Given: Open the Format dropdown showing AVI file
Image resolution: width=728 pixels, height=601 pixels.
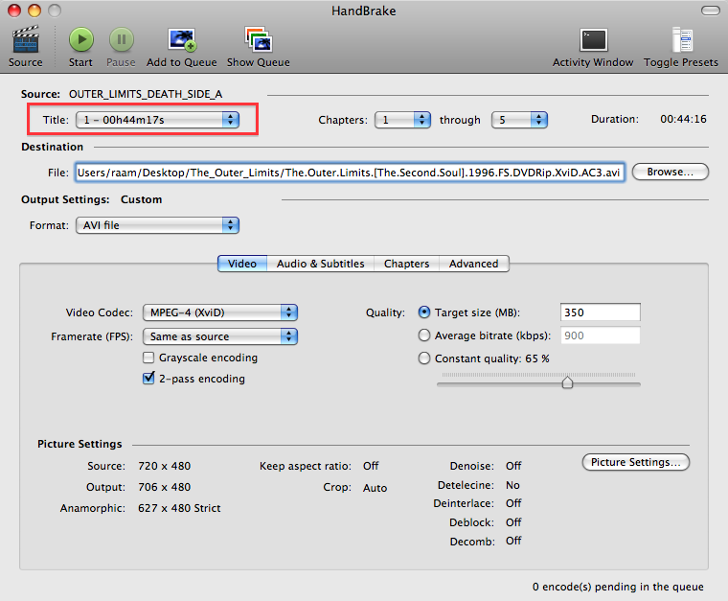Looking at the screenshot, I should pyautogui.click(x=157, y=225).
